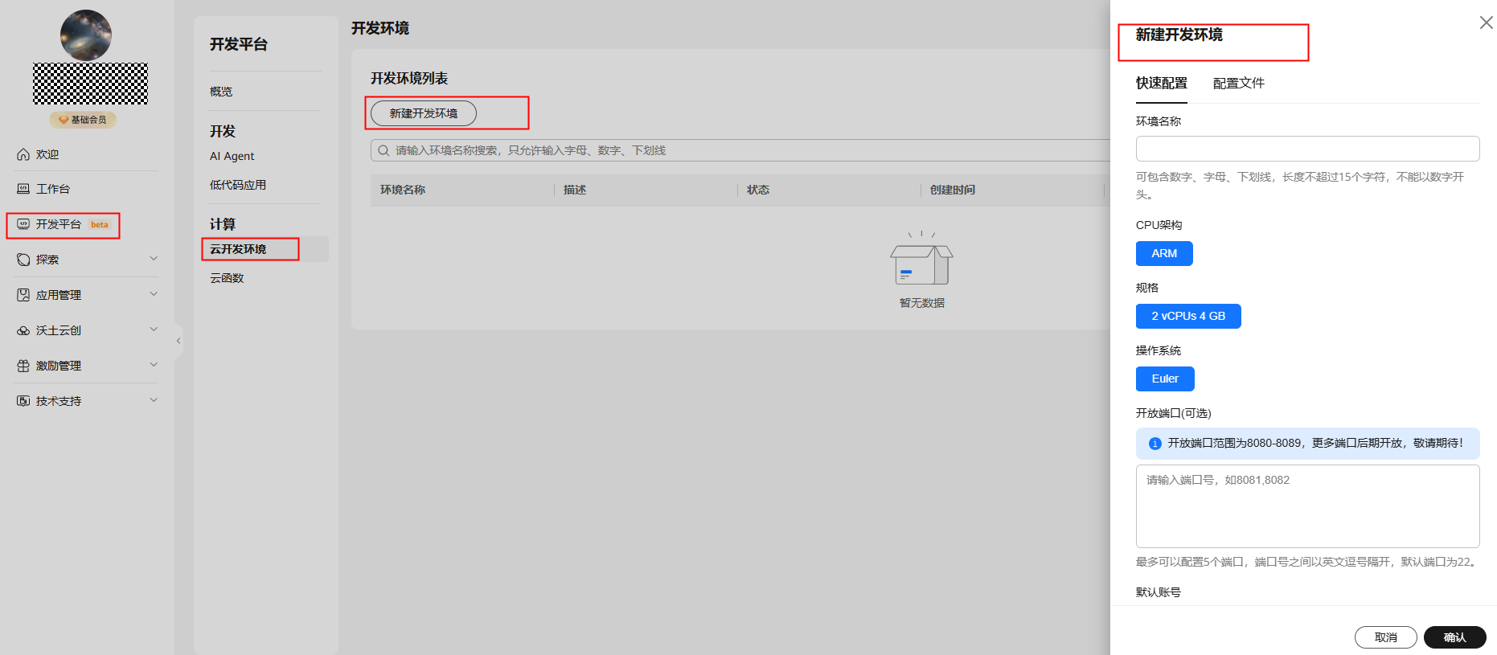This screenshot has width=1497, height=655.
Task: Click the 创建时间 column header
Action: click(x=953, y=190)
